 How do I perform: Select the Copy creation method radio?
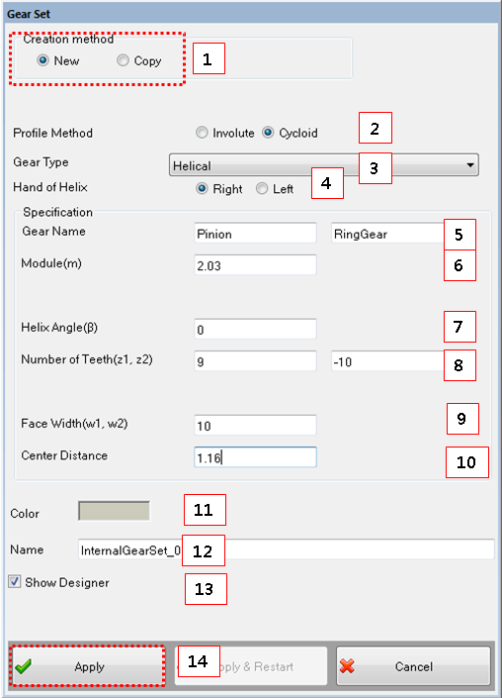(123, 60)
